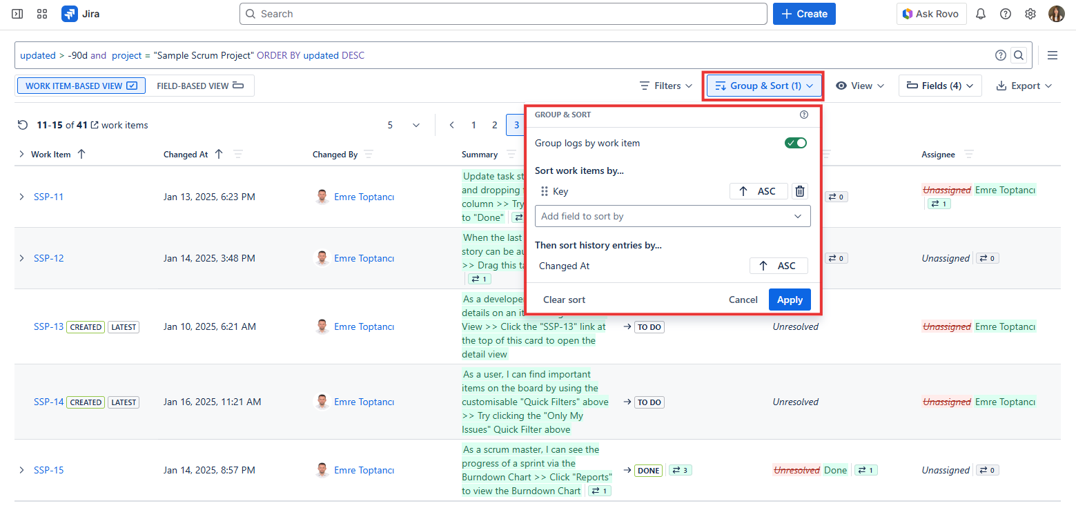Toggle ASC direction for Changed At sort
The image size is (1076, 519).
click(778, 266)
